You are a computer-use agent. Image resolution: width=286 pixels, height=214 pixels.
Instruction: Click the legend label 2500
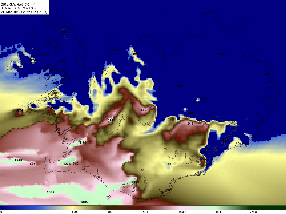pyautogui.click(x=253, y=212)
